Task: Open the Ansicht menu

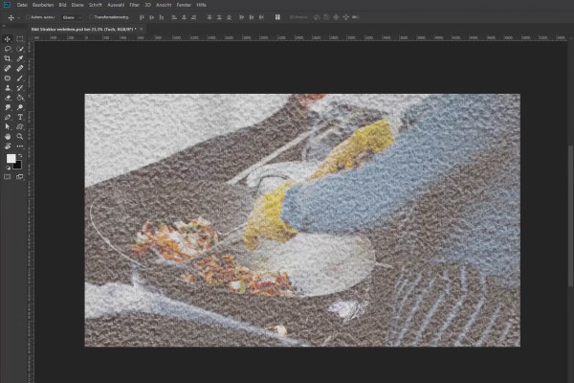Action: pos(164,5)
